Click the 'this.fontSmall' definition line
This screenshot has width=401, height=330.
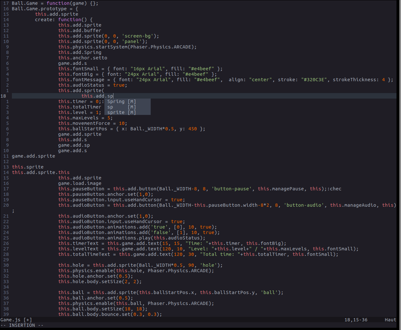(x=140, y=69)
